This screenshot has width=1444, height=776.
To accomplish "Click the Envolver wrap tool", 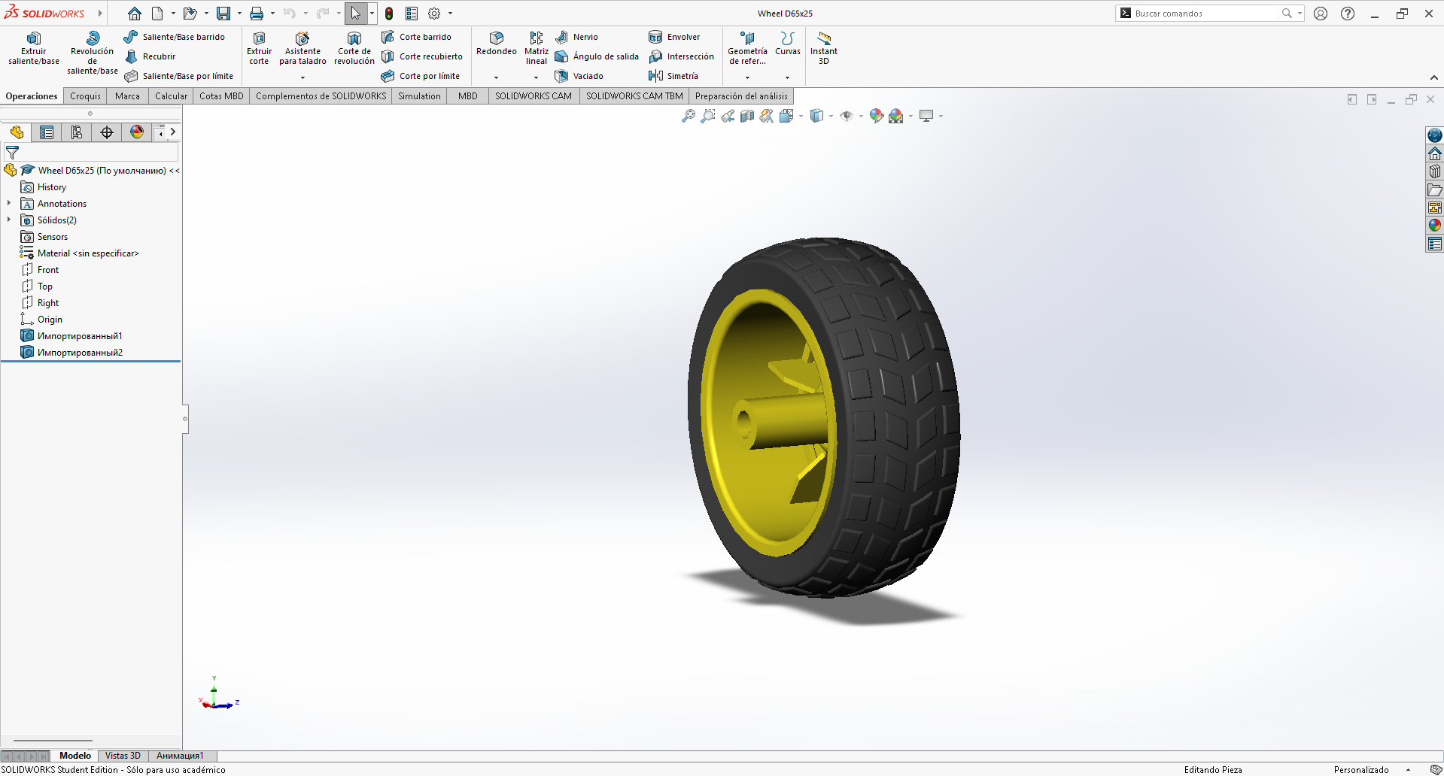I will (675, 37).
